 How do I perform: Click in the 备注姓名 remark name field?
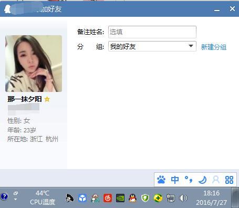click(x=152, y=32)
